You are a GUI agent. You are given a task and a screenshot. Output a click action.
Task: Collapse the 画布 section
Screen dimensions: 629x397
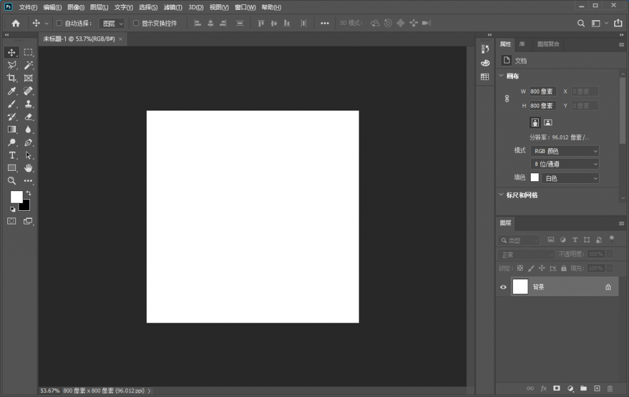(x=501, y=76)
